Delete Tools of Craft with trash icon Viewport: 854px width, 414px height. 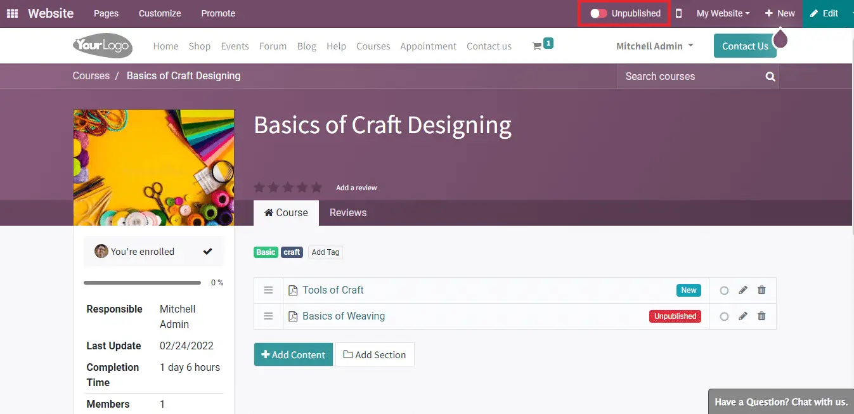pyautogui.click(x=761, y=290)
